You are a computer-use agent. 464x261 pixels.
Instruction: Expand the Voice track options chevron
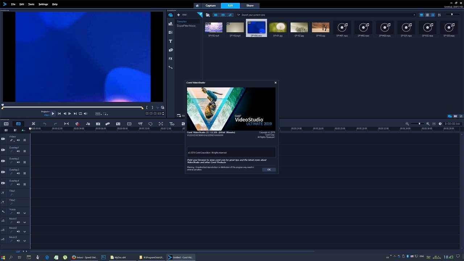click(x=25, y=213)
